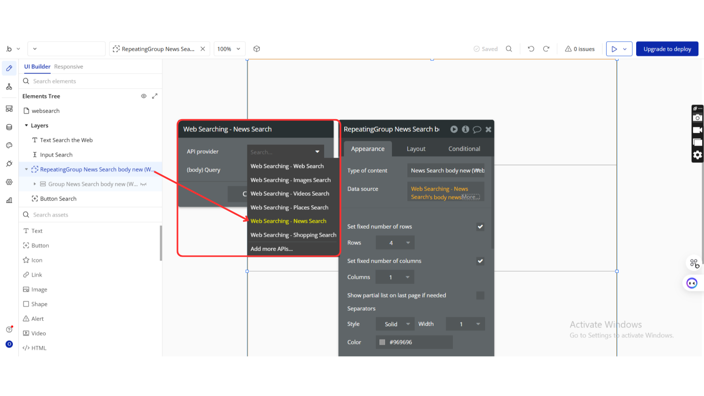Open the Data tab database icon
Screen dimensions: 704x396
point(9,127)
